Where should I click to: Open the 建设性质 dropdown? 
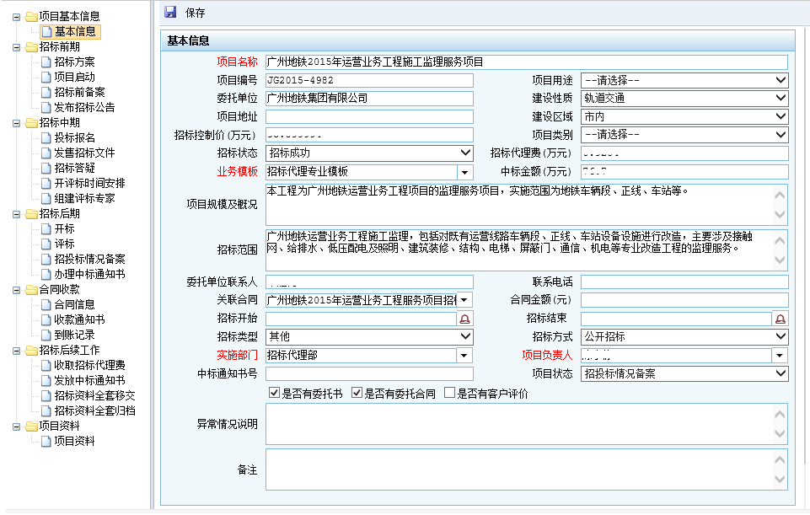780,99
